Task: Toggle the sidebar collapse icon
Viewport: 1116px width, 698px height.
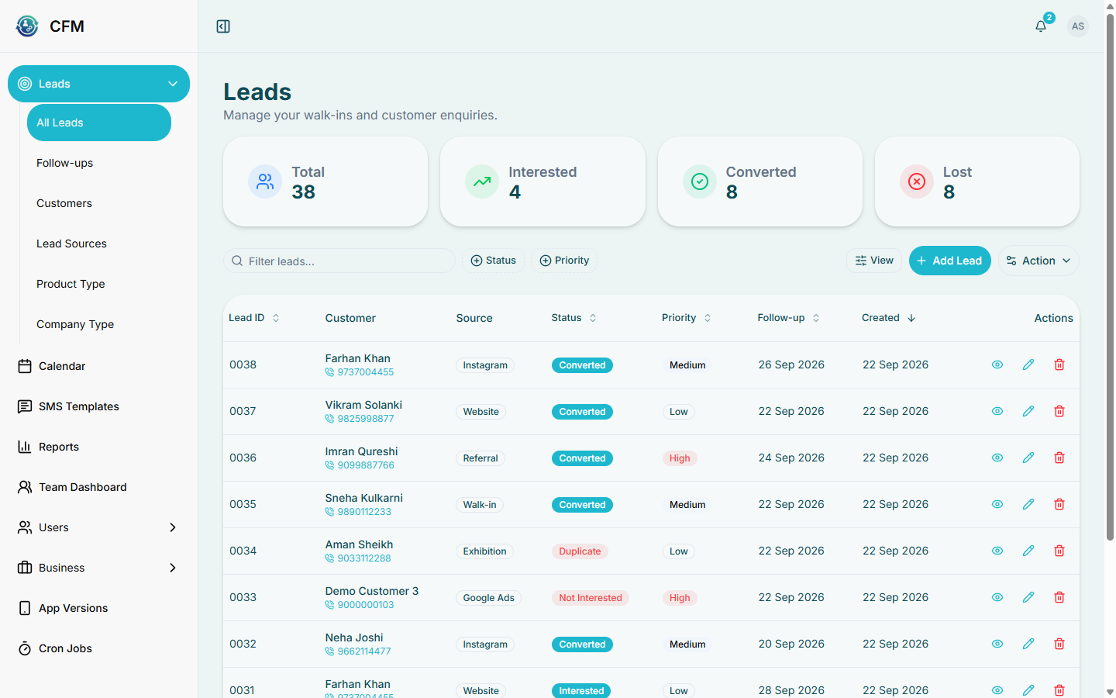Action: (x=223, y=26)
